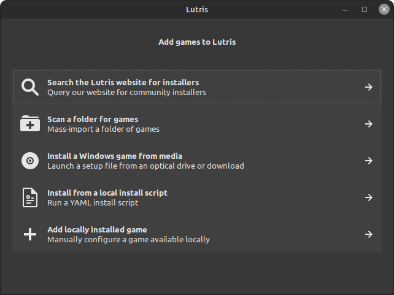Close the Lutris window
The image size is (394, 295).
(x=384, y=9)
